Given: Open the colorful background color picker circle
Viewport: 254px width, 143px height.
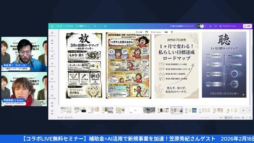Looking at the screenshot, I should 146,32.
